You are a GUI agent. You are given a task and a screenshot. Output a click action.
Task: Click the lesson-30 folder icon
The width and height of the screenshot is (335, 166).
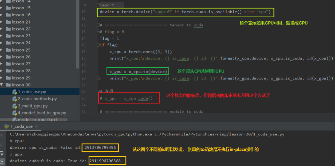click(8, 85)
